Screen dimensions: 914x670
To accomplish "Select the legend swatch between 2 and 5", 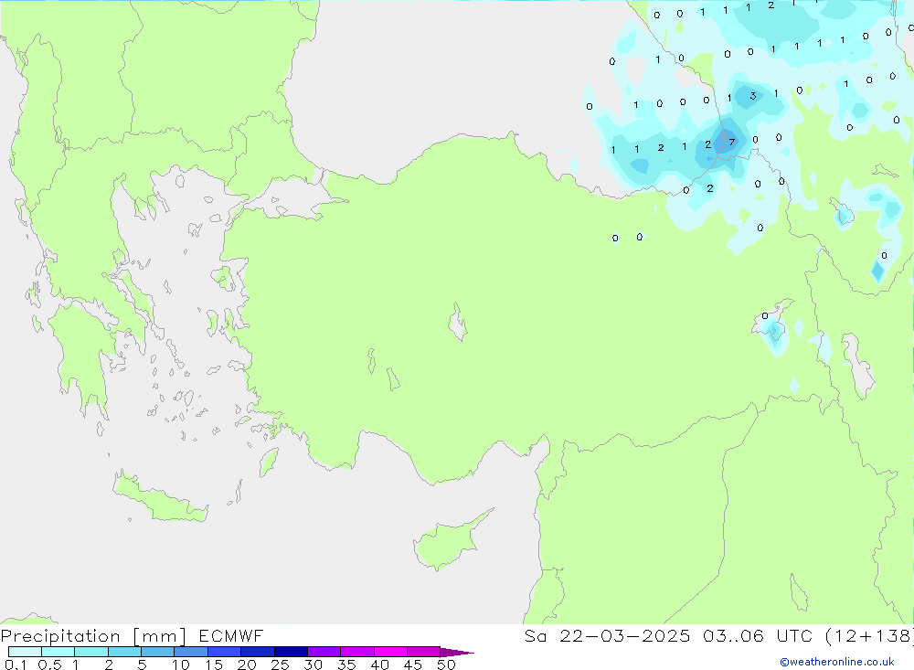I will [124, 652].
